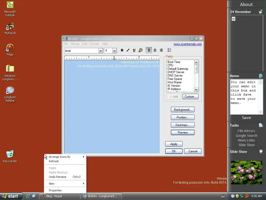Launch Internet Explorer from quick launch
Screen dimensions: 266x200
click(28, 196)
